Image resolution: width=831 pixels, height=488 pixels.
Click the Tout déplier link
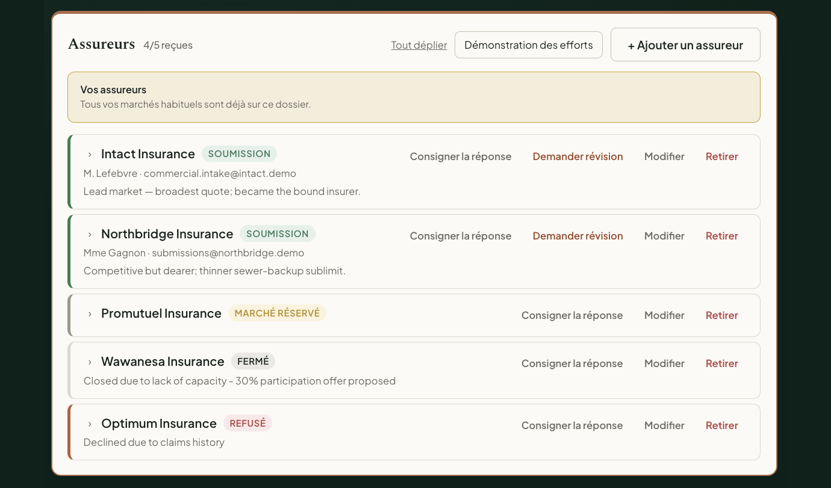[x=419, y=45]
